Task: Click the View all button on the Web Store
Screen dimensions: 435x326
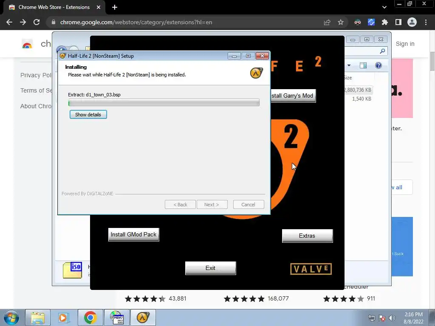Action: point(402,187)
